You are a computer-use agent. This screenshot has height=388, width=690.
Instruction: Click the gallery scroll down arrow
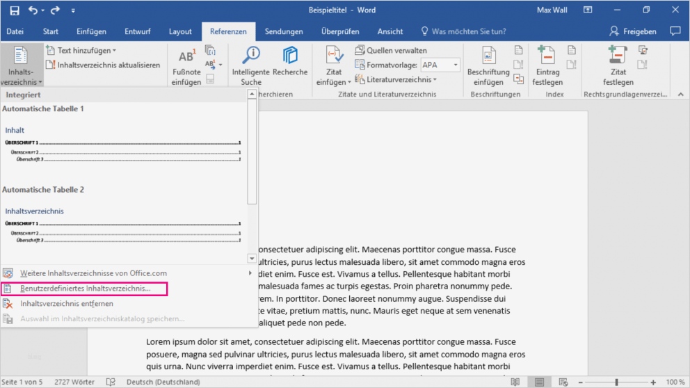[x=252, y=259]
